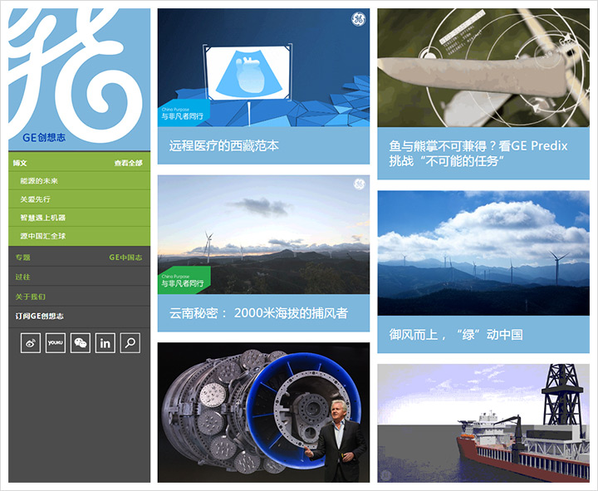598x491 pixels.
Task: Open article 云南秘密：2000米海拔的捕风者
Action: click(x=258, y=313)
